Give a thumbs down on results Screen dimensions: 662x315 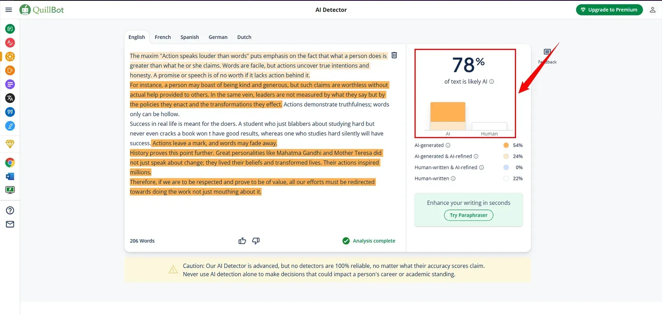click(x=256, y=241)
